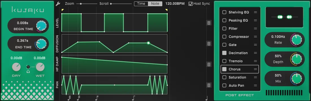This screenshot has height=101, width=311.
Task: Click the Rate knob
Action: point(296,40)
